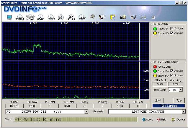Toggle the green Show PI+ indicator

[x=155, y=71]
